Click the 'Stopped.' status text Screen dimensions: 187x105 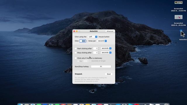point(79,74)
